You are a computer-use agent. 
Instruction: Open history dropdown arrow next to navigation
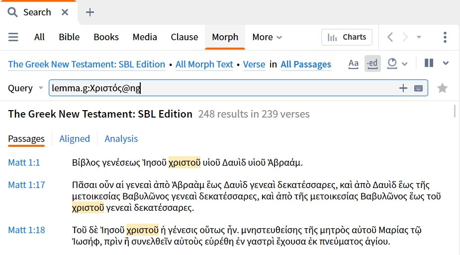pyautogui.click(x=419, y=37)
